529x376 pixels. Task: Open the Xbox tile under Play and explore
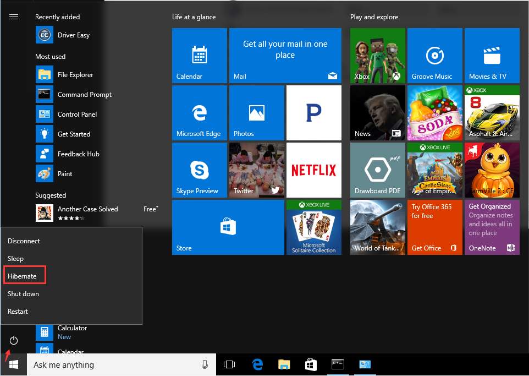[x=377, y=55]
